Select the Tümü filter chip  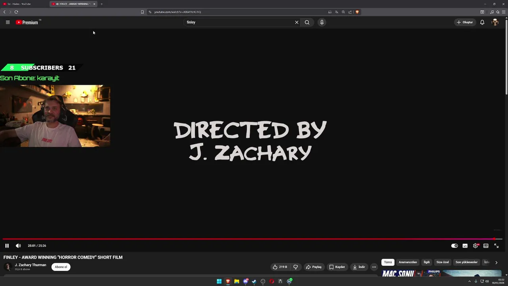[388, 262]
